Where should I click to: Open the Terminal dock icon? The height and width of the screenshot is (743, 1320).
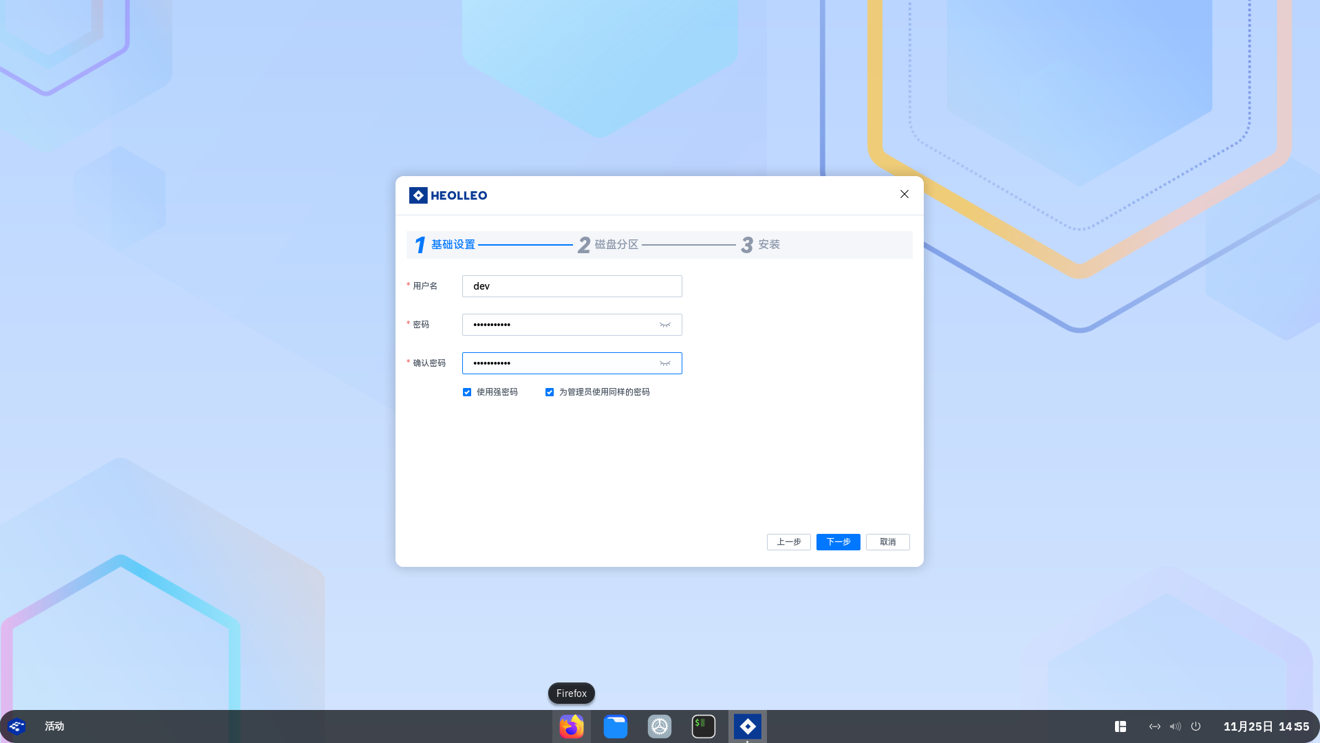704,726
